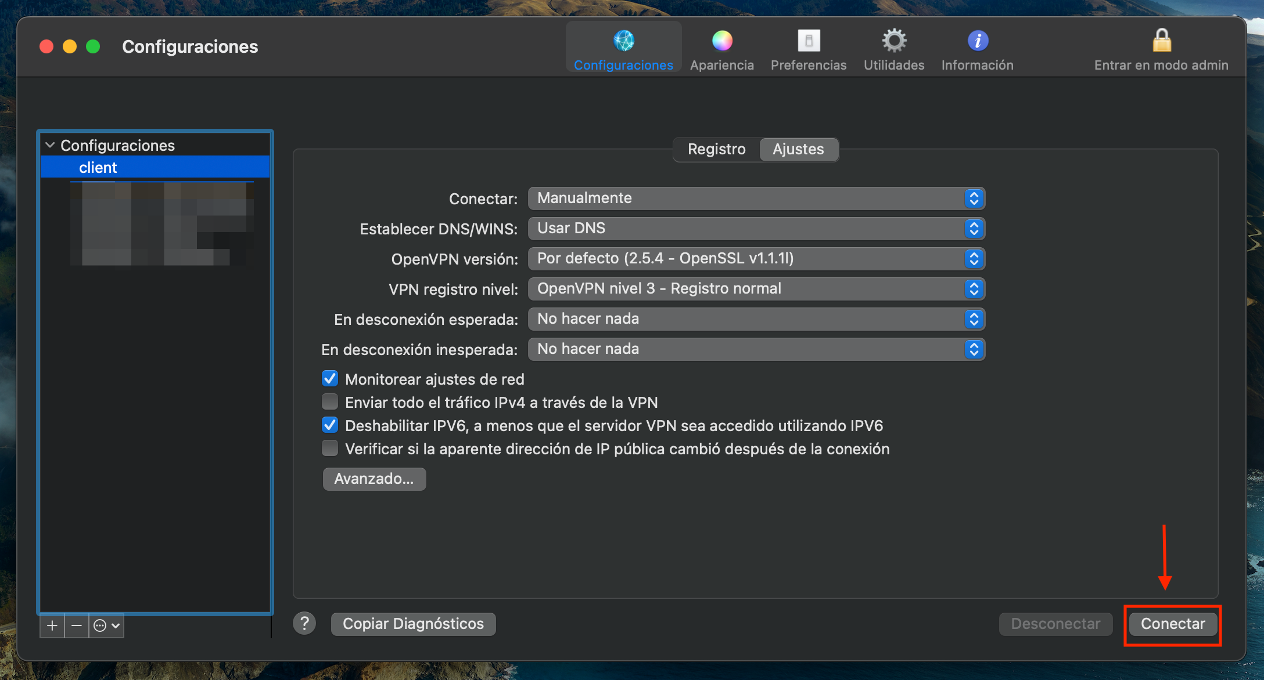Screen dimensions: 1264x680
Task: Enable sending all IPv4 traffic through the VPN
Action: tap(330, 402)
